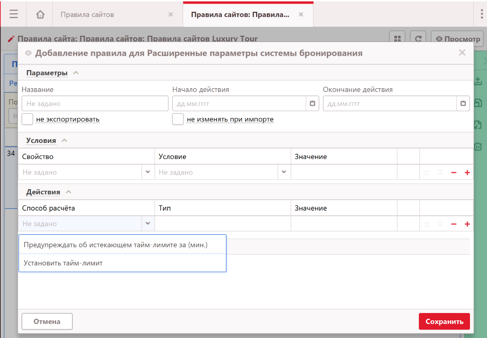Enable the не экспортировать checkbox
Screen dimensions: 487x338
(27, 119)
